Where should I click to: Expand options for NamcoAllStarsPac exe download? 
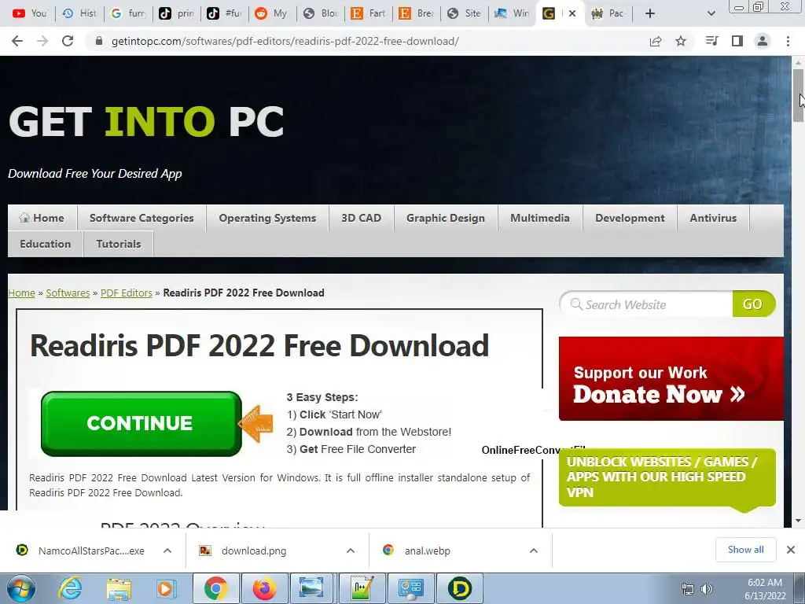[167, 551]
